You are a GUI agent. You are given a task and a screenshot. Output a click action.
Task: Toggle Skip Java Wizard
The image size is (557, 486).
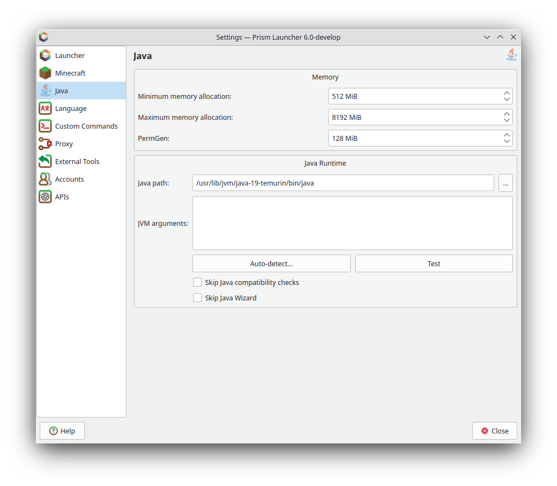click(197, 298)
